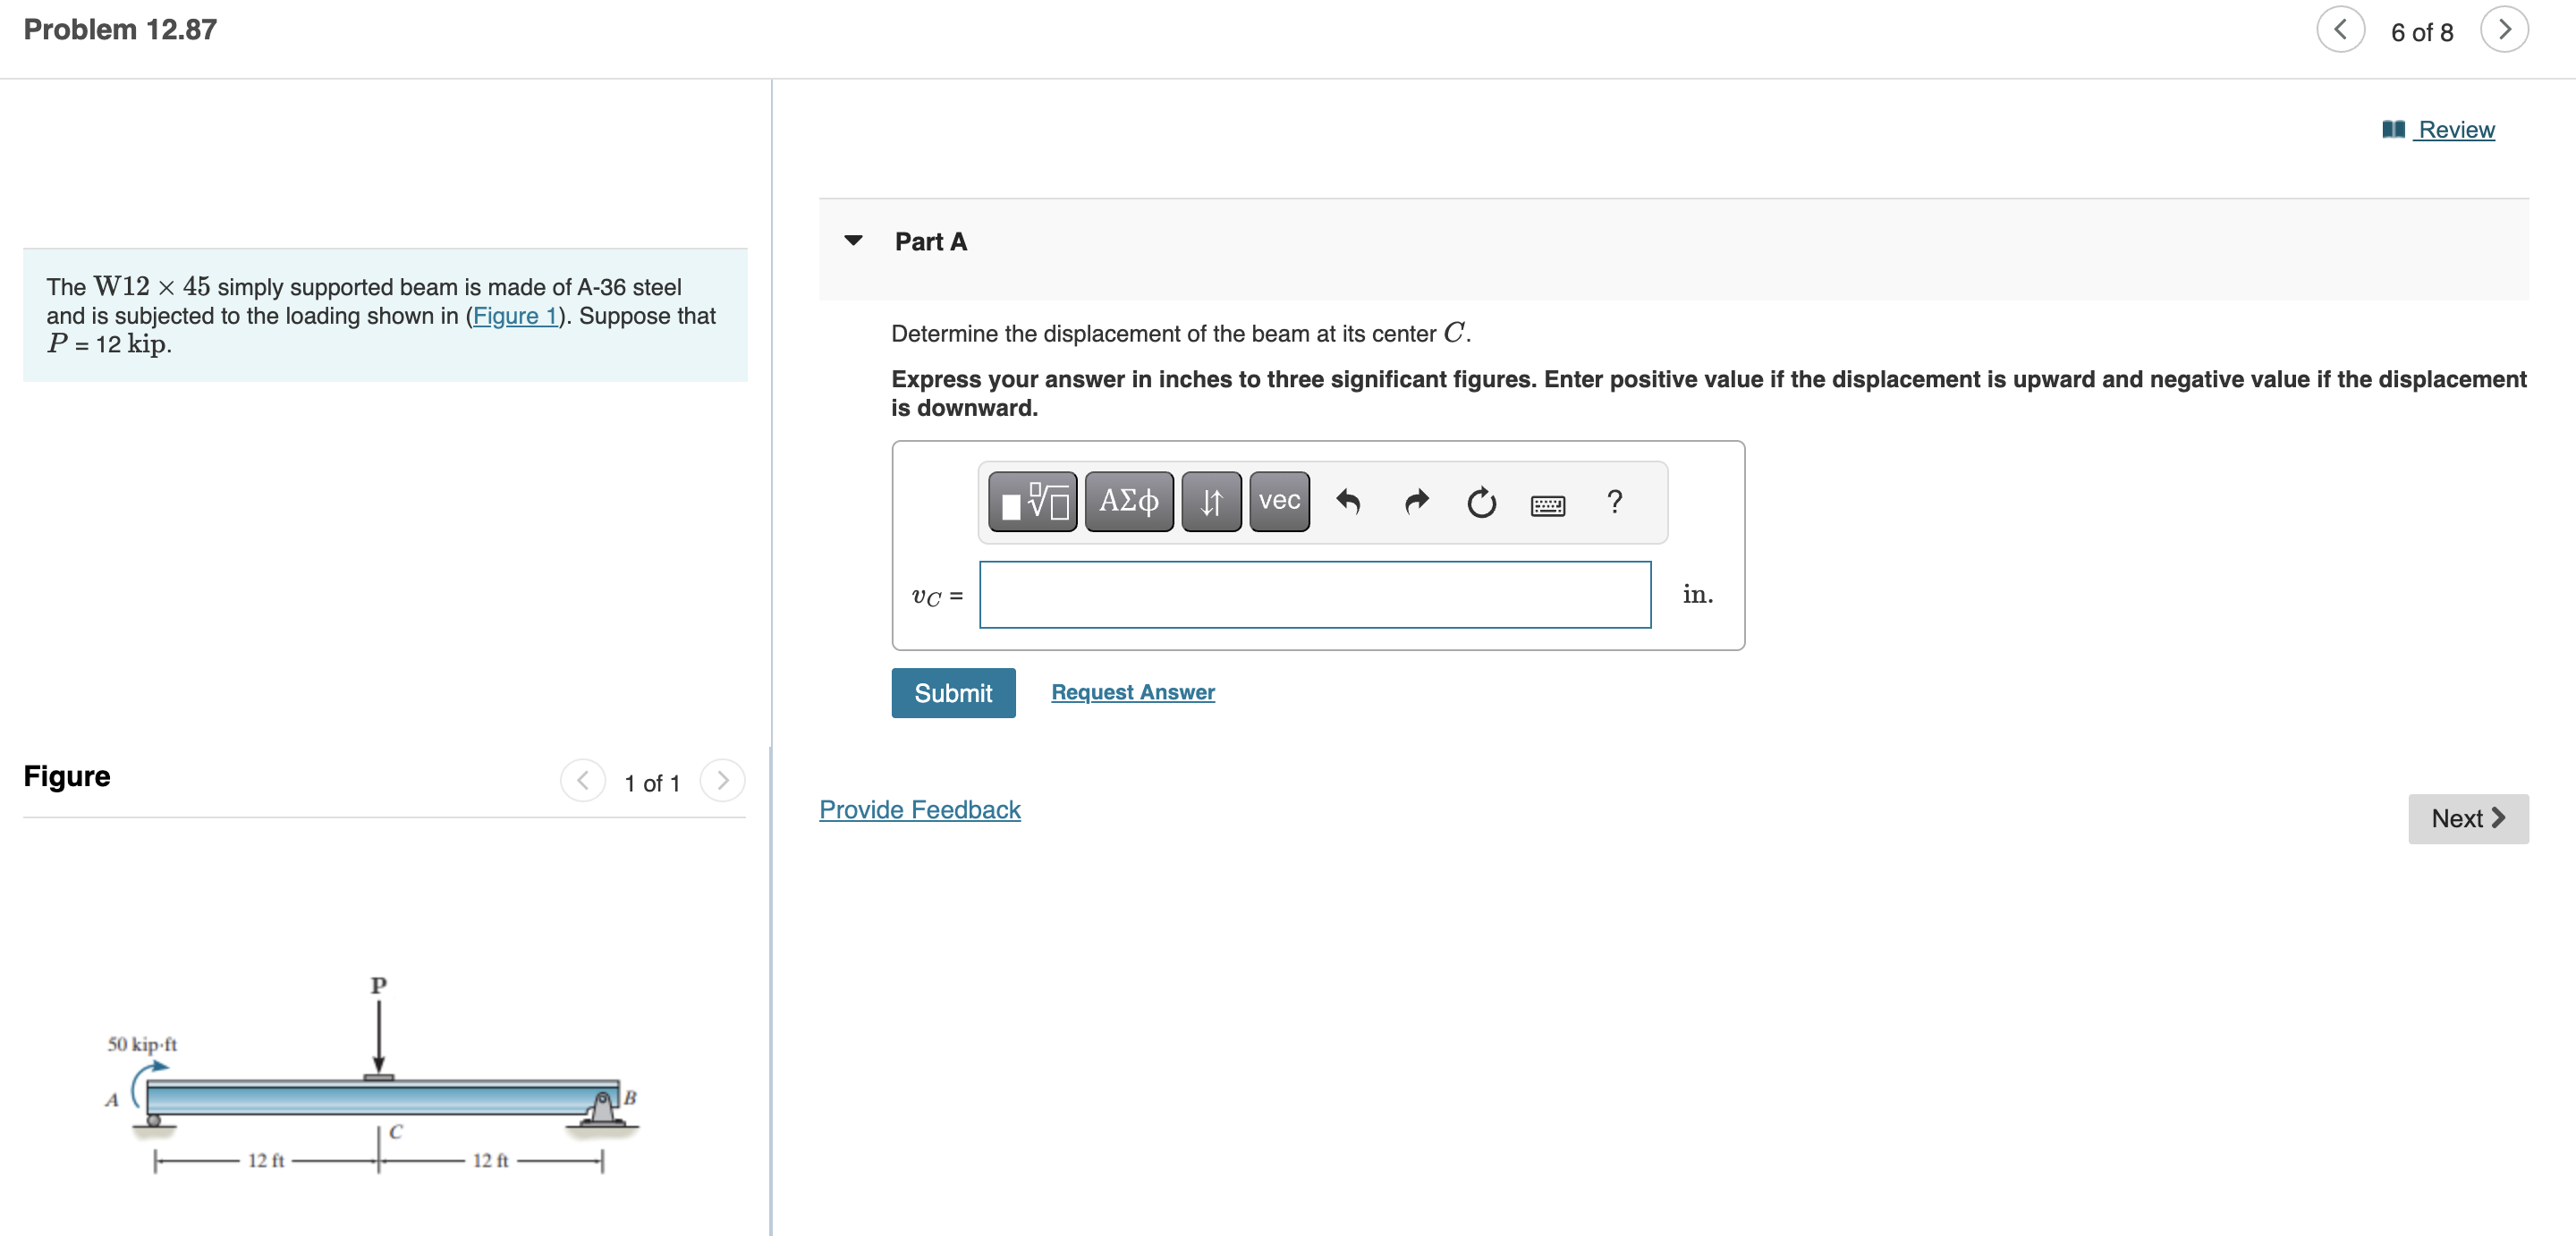The width and height of the screenshot is (2576, 1236).
Task: Reset the answer field with circular arrow
Action: point(1481,501)
